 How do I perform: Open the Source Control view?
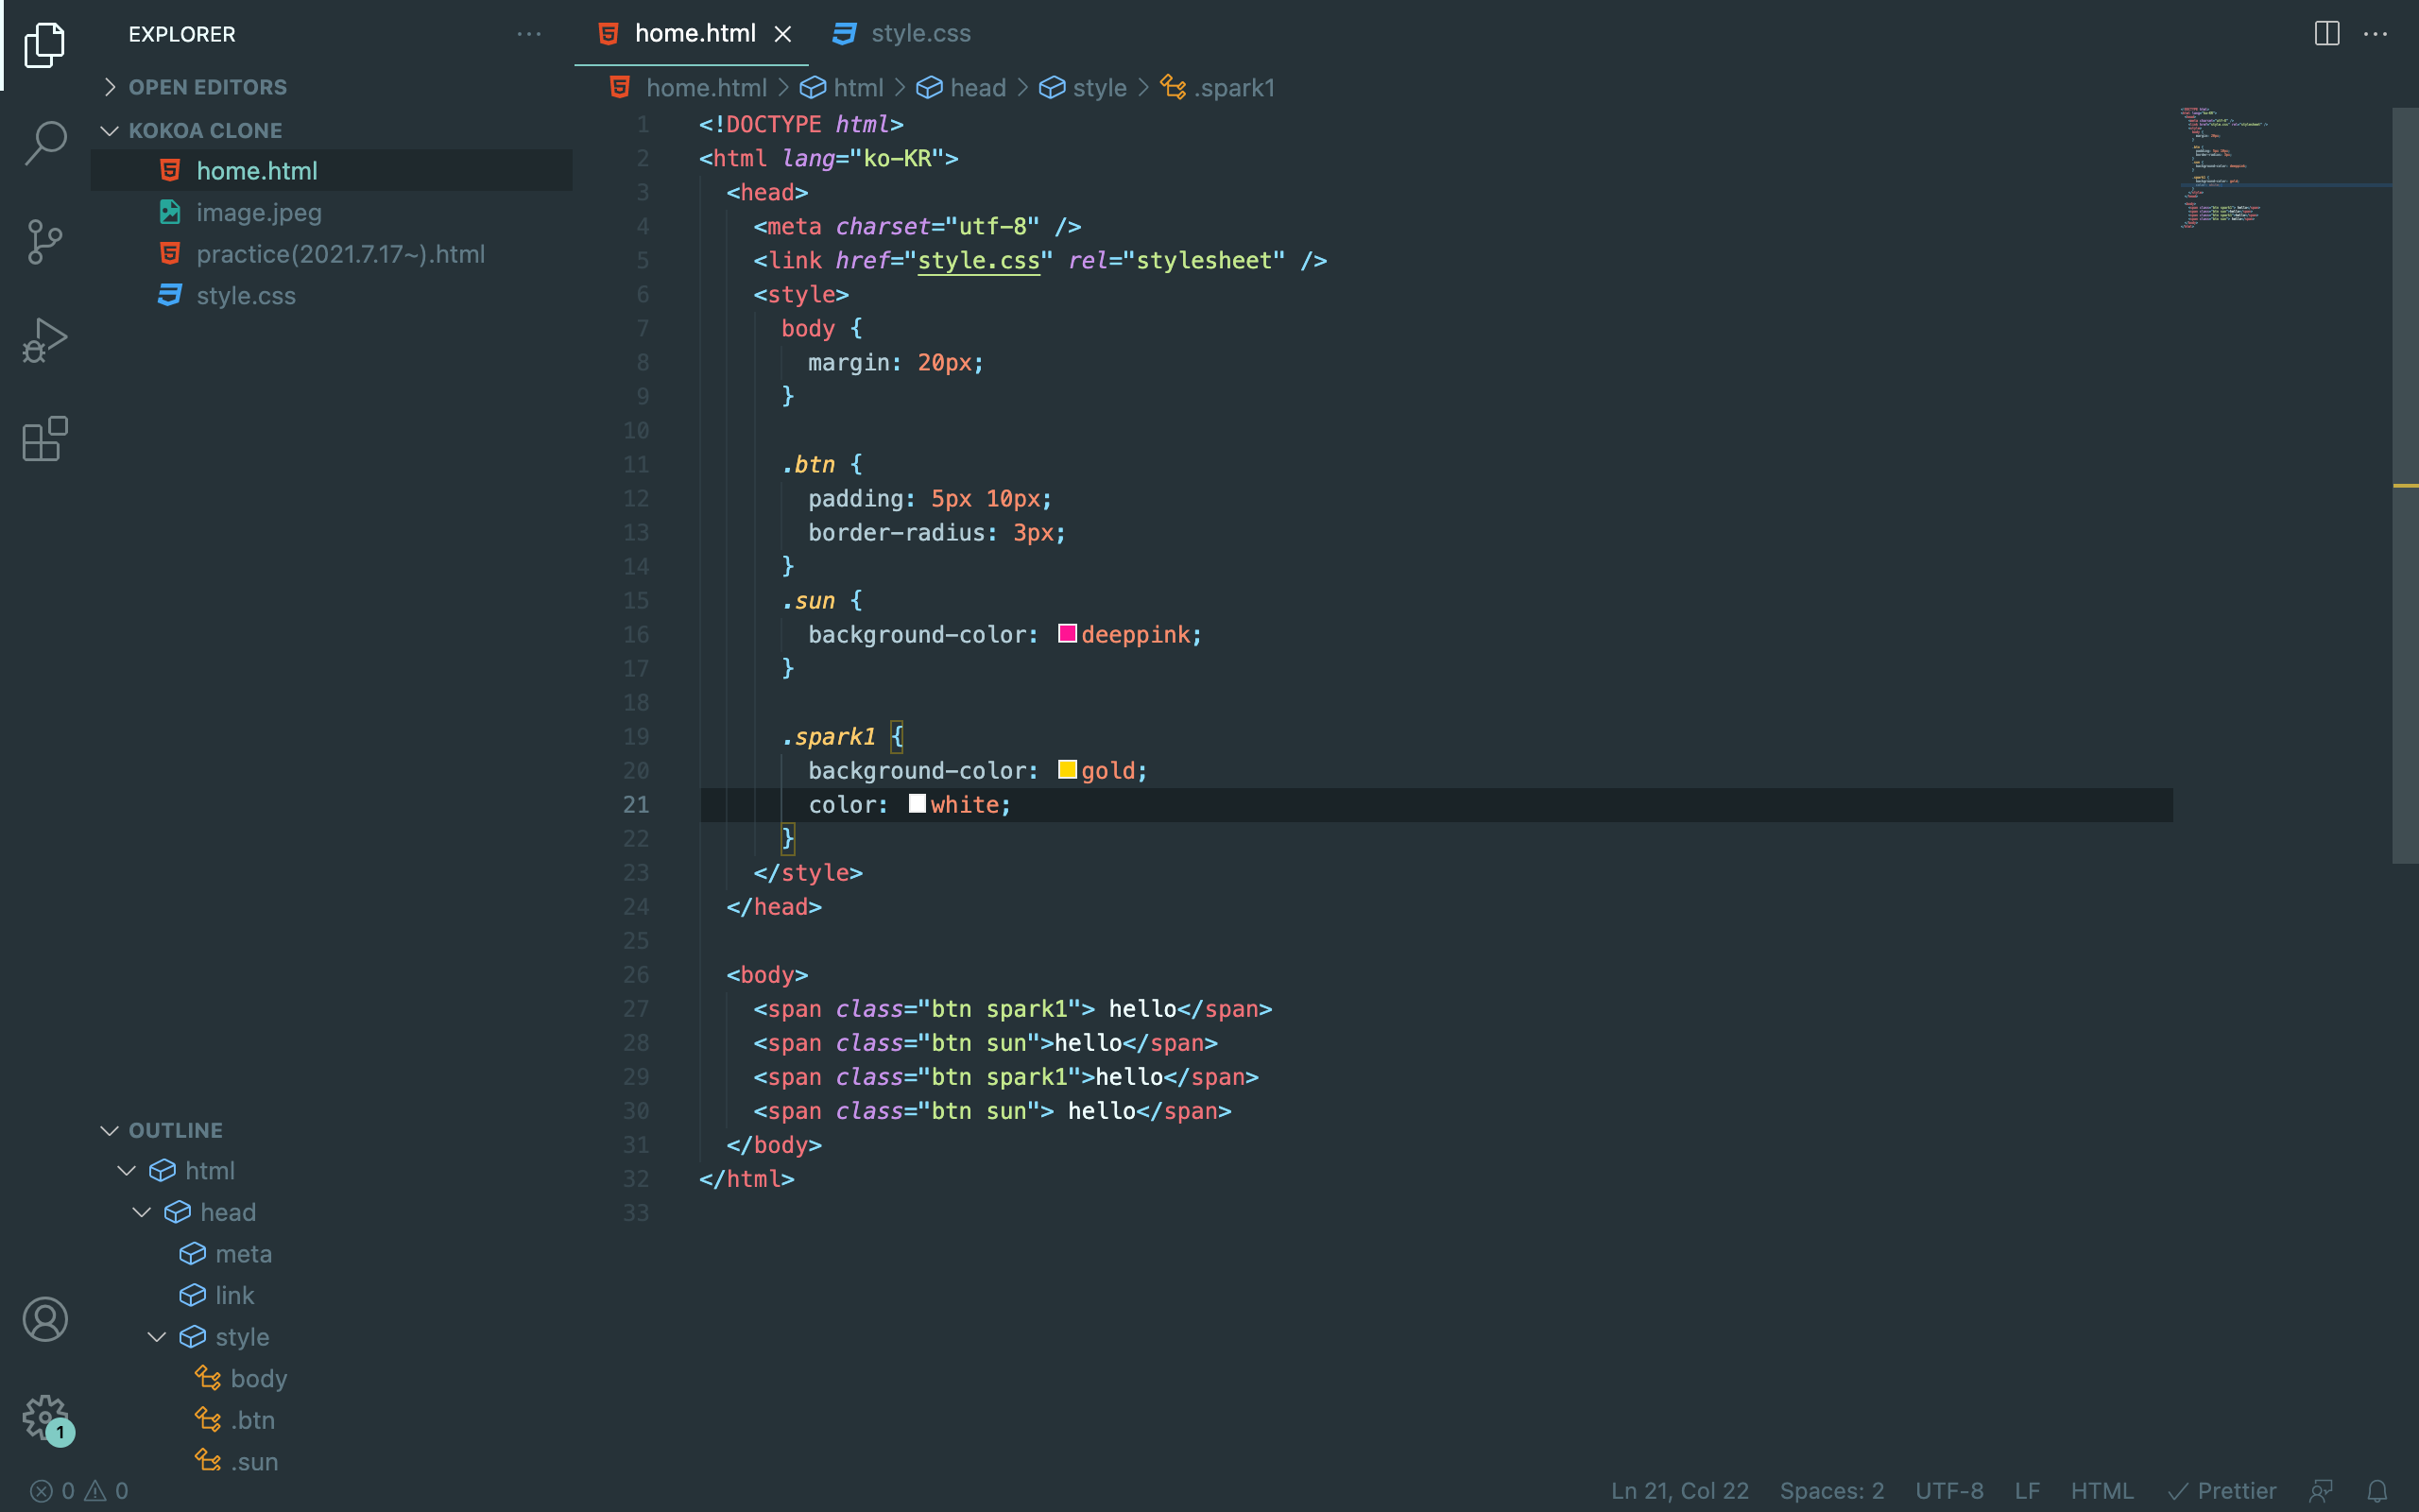(45, 241)
